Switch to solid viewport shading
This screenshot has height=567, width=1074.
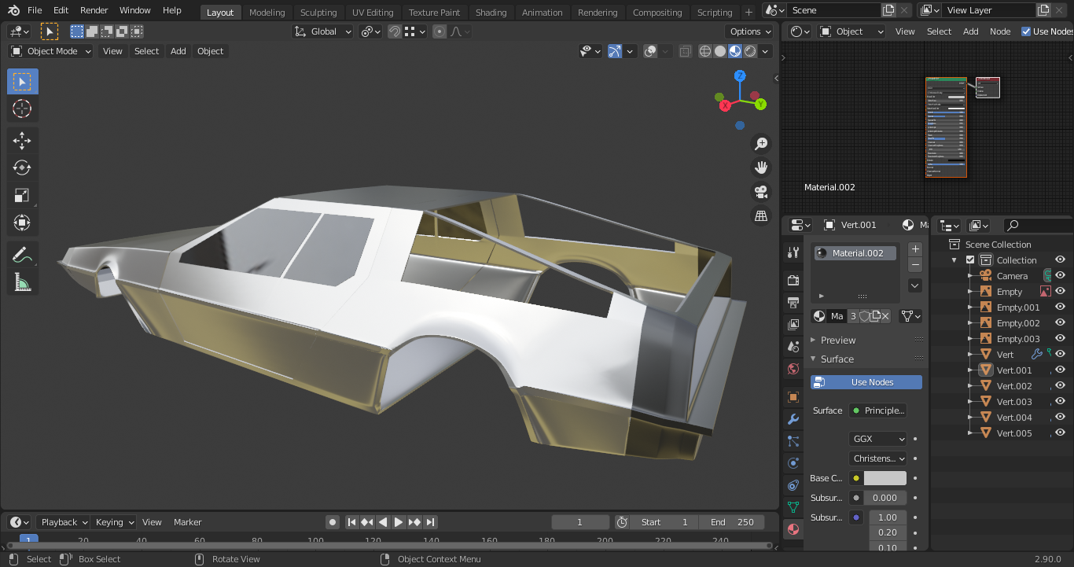[719, 51]
